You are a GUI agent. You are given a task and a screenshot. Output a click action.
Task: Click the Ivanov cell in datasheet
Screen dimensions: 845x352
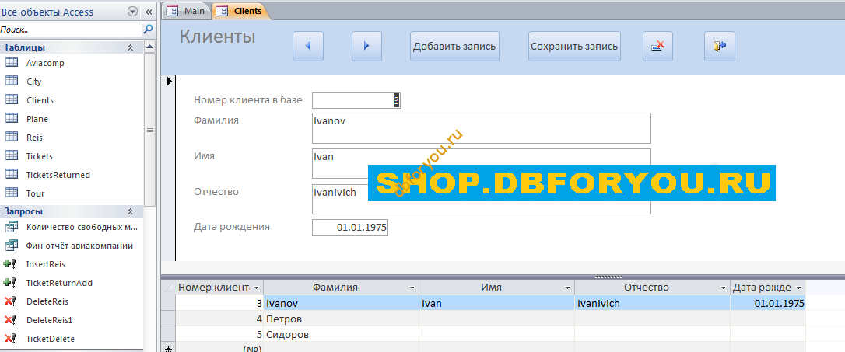(x=341, y=304)
